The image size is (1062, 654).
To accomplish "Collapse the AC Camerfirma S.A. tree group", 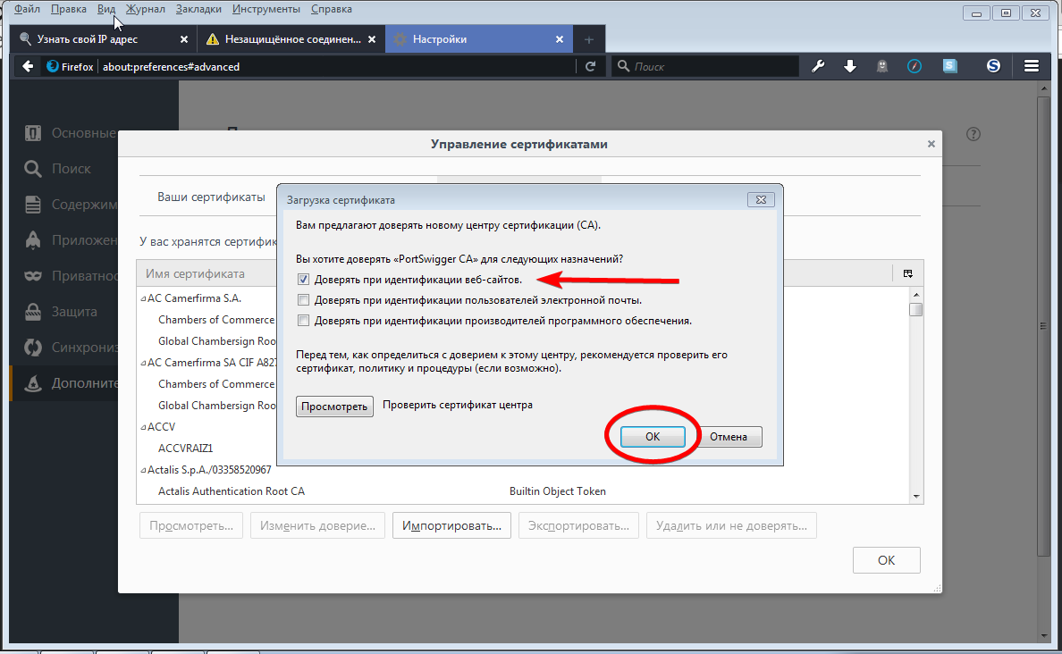I will 143,298.
